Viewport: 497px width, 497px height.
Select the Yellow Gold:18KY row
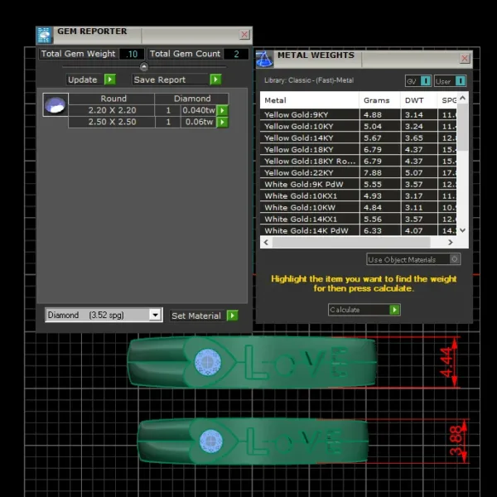click(358, 150)
